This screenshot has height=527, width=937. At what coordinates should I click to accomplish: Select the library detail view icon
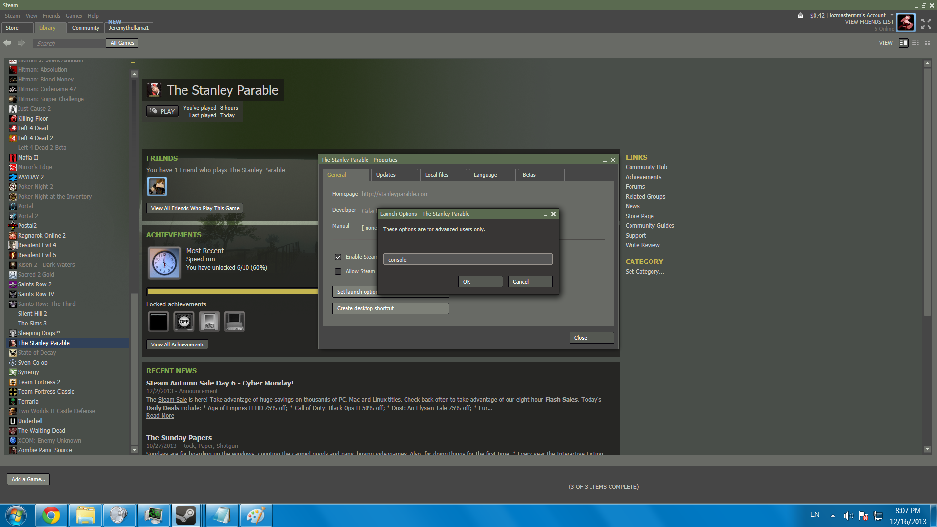pos(903,43)
